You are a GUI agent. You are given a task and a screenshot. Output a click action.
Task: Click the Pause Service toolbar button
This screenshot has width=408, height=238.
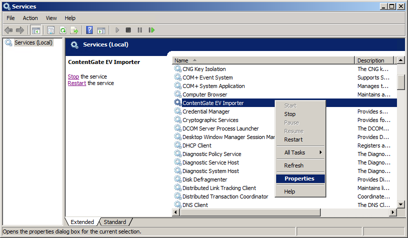[x=140, y=30]
